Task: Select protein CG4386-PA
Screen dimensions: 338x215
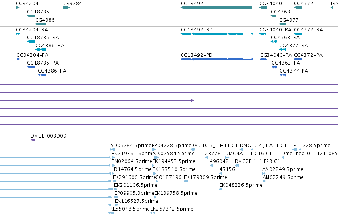Action: (x=52, y=71)
